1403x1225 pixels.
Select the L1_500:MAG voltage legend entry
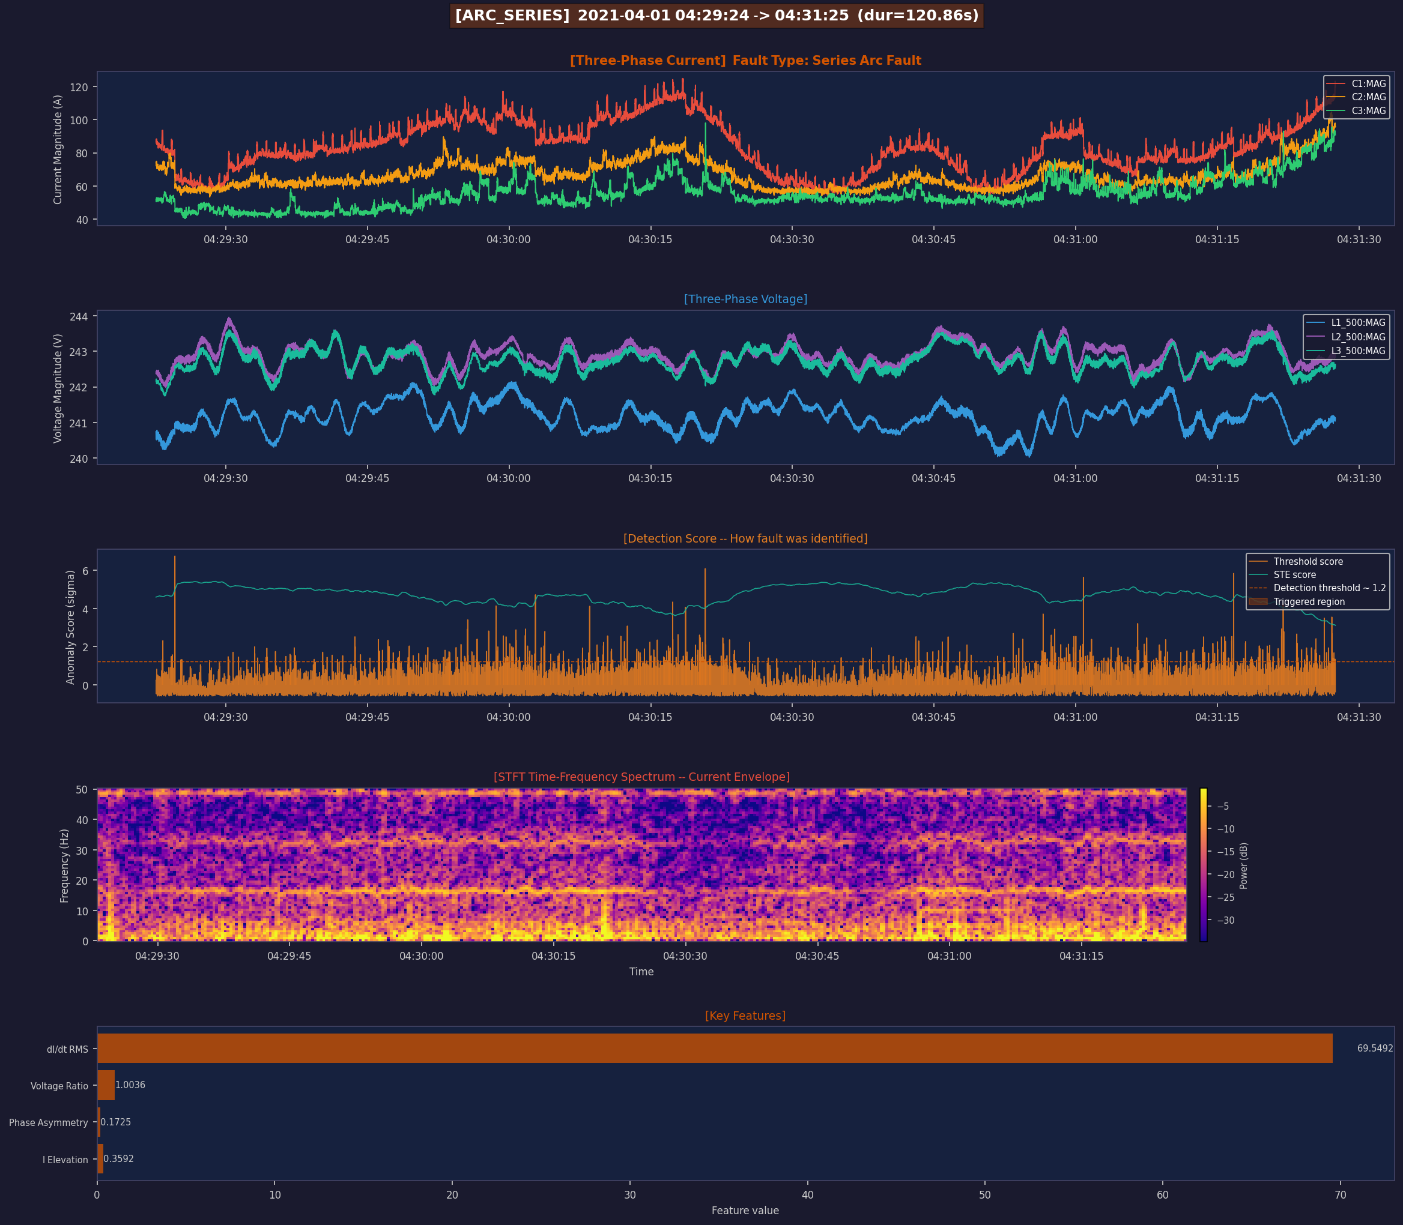tap(1358, 323)
